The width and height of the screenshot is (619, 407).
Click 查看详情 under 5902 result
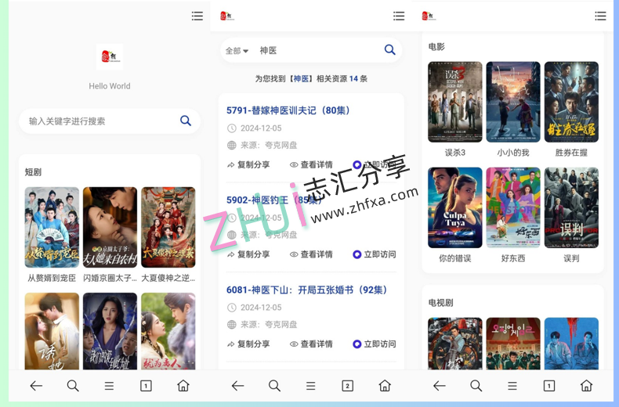point(311,254)
